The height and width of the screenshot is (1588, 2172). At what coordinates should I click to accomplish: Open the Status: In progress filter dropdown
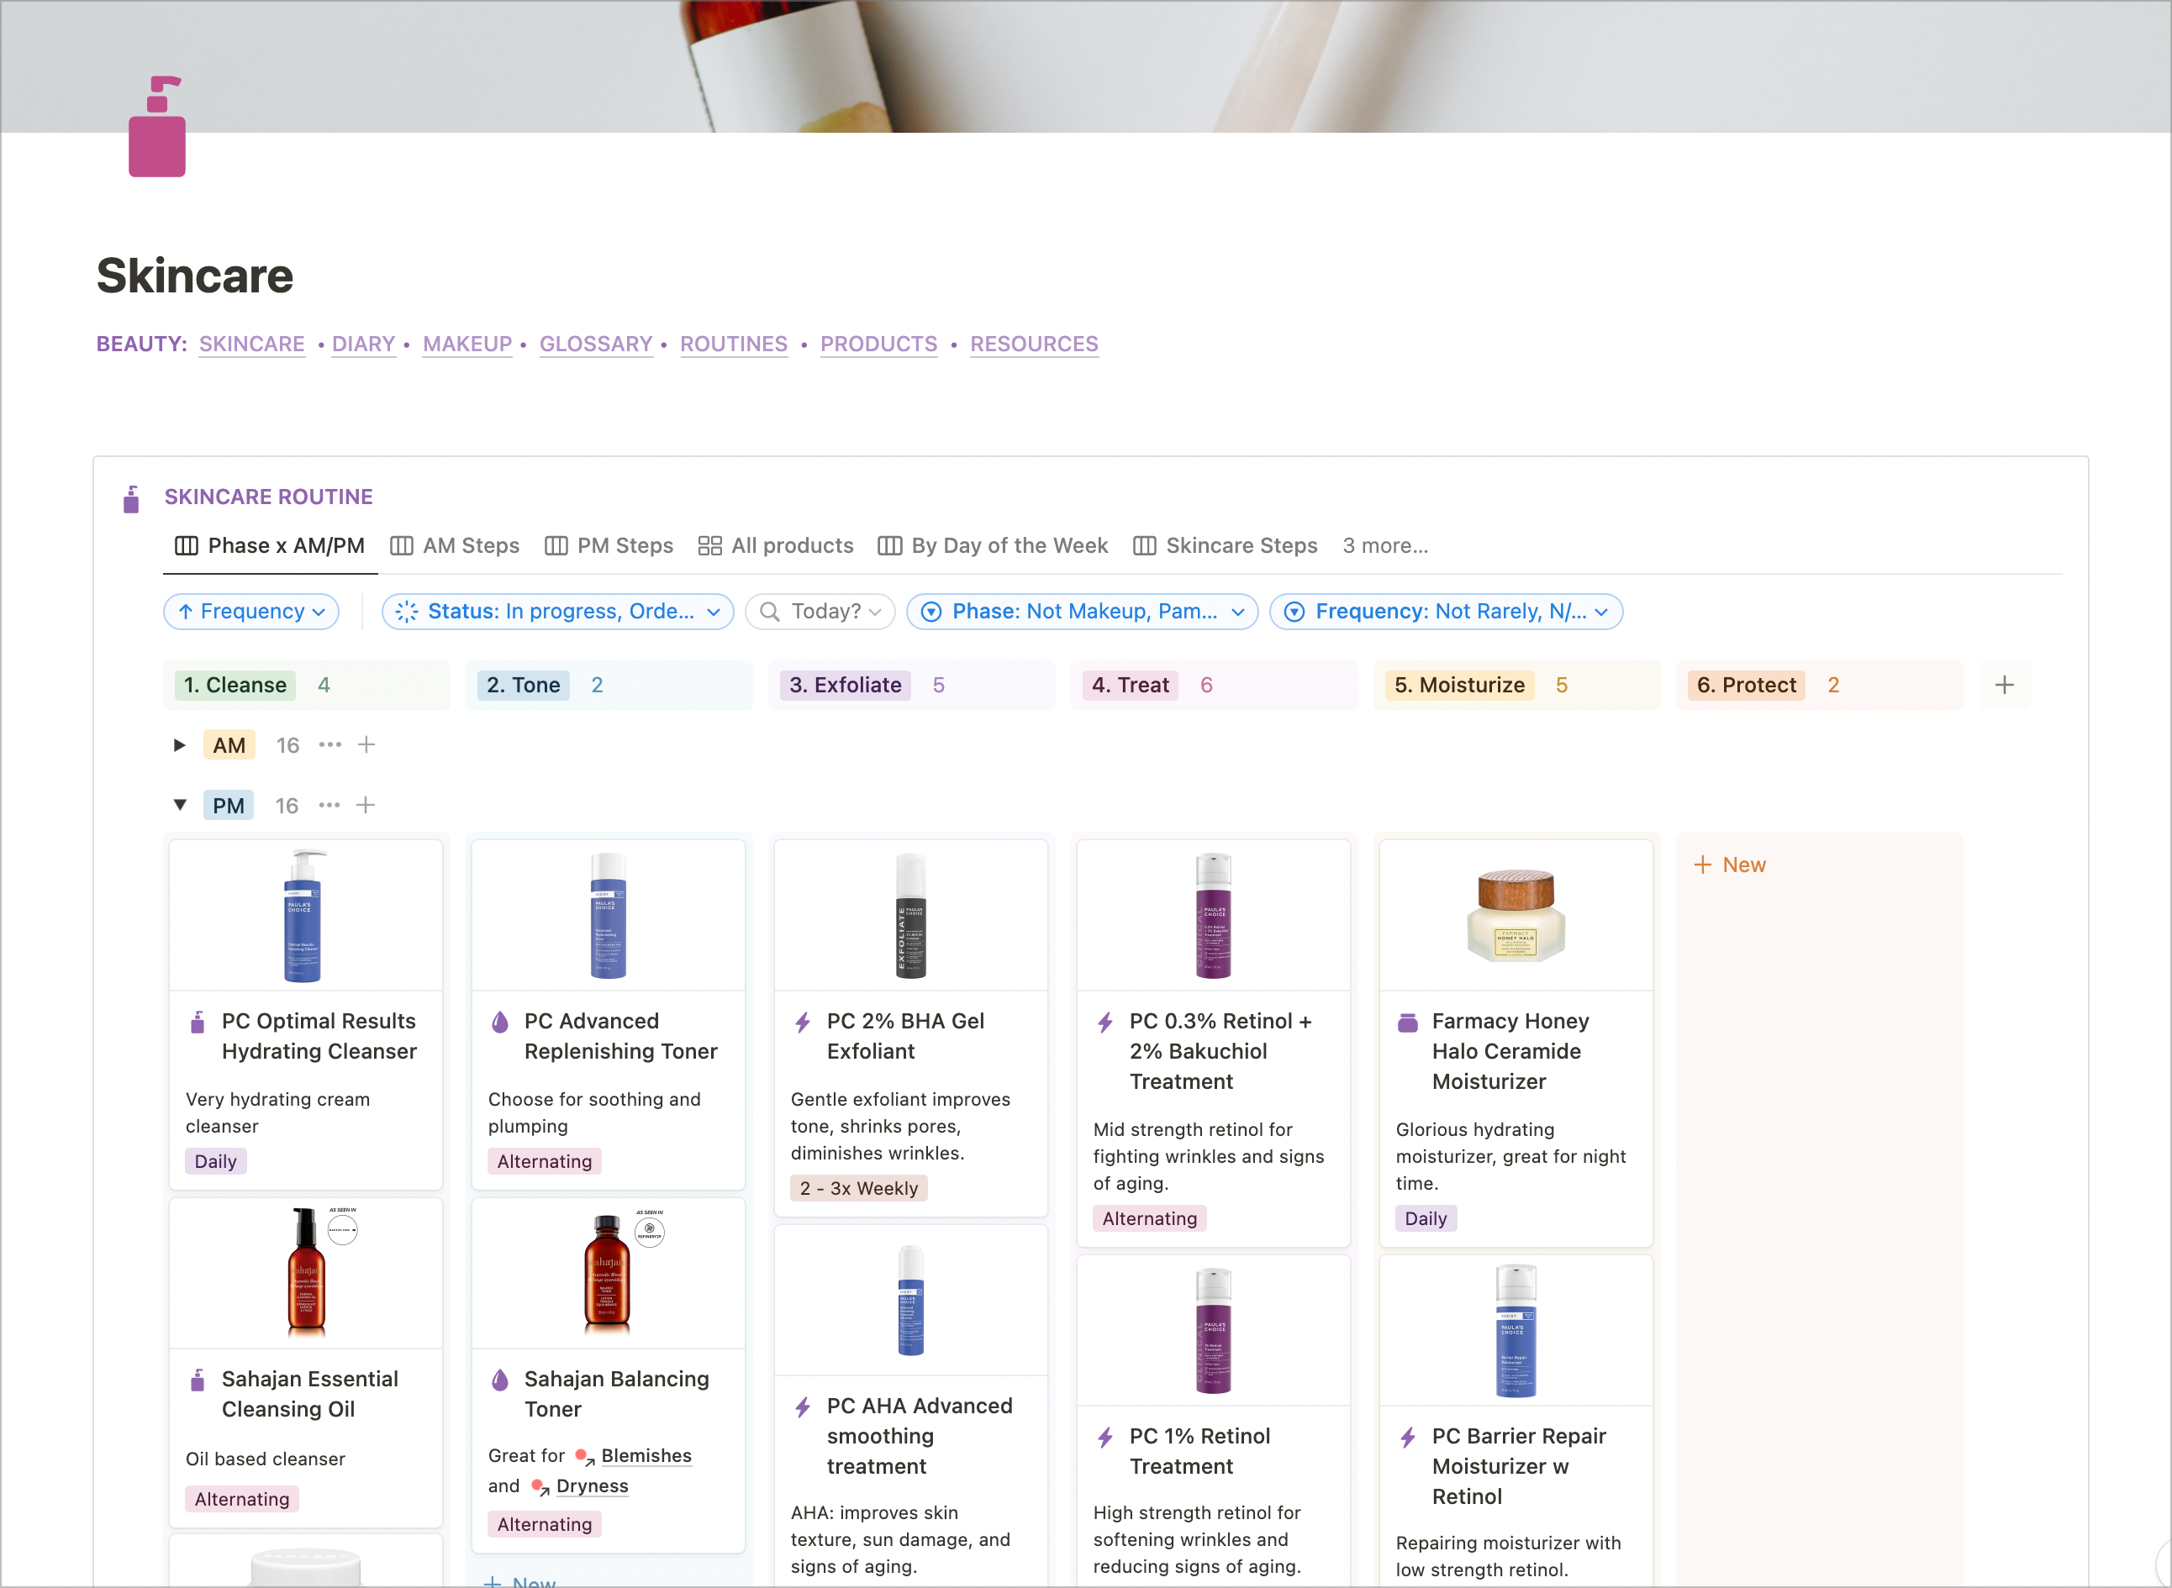(557, 613)
